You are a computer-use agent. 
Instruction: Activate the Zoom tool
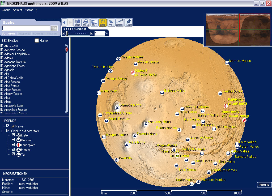click(x=94, y=22)
